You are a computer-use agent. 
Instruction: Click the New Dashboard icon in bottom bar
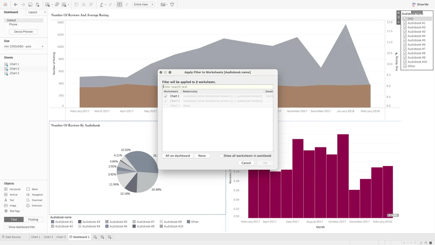click(x=102, y=237)
